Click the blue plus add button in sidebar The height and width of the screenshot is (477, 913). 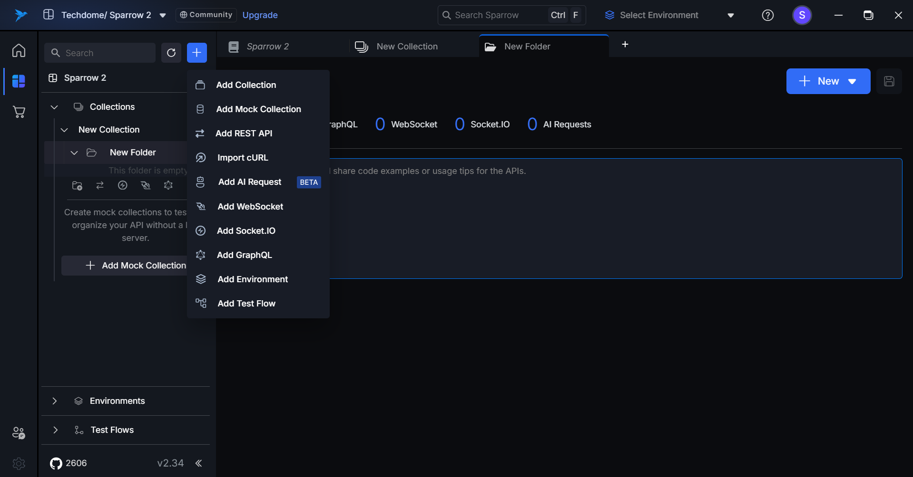point(196,53)
